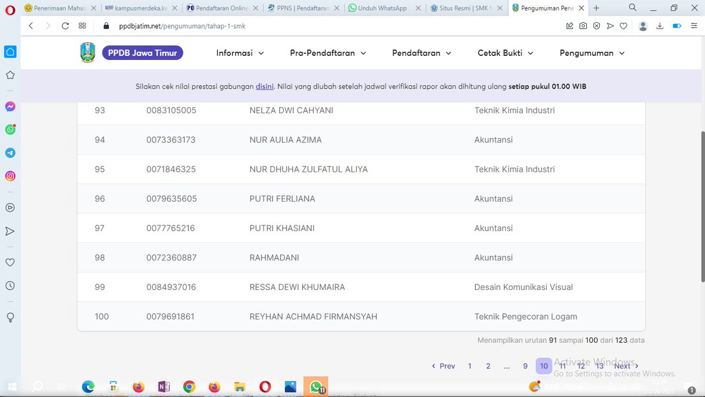Open Microsoft Edge from the taskbar
The height and width of the screenshot is (397, 705).
pos(88,386)
